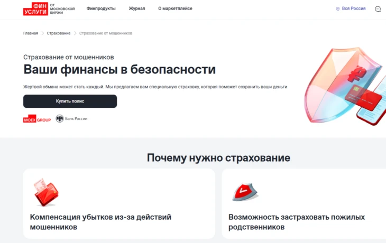Click the Купить полис button
This screenshot has height=243, width=386.
pyautogui.click(x=70, y=101)
